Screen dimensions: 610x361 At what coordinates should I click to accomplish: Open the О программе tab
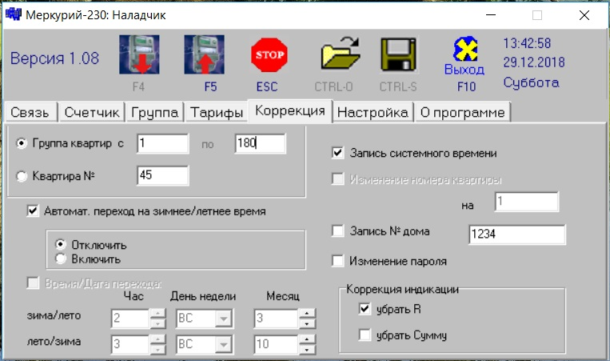463,113
